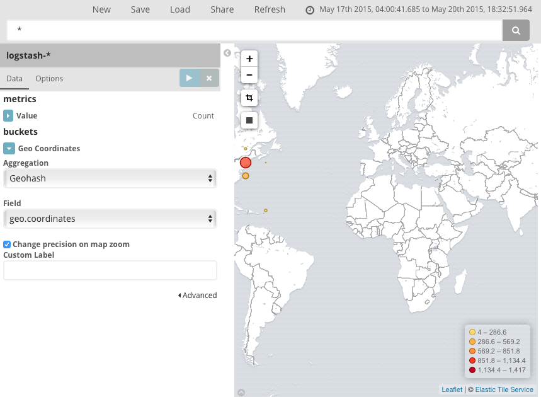
Task: Switch to the Options tab
Action: pos(49,78)
